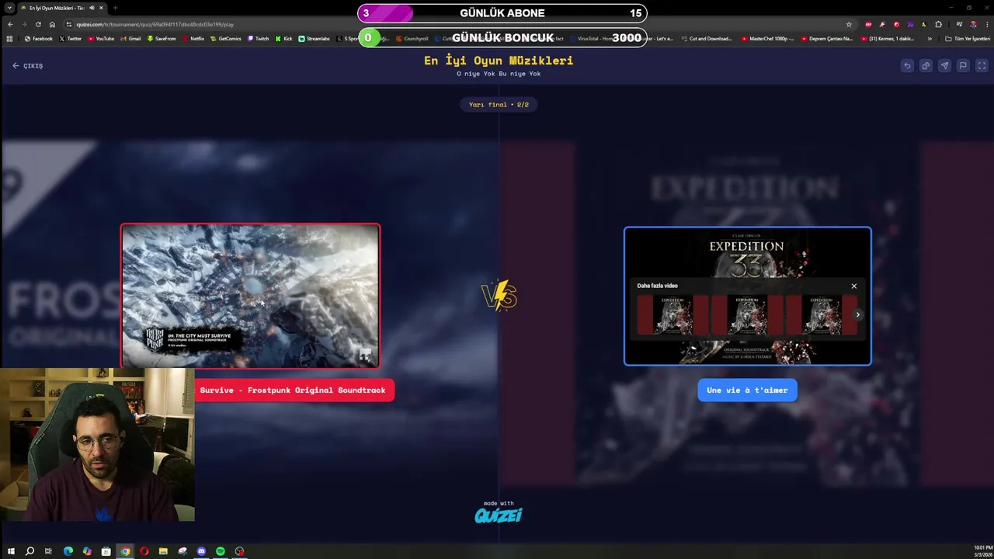Open the Twitter bookmark
Image resolution: width=994 pixels, height=559 pixels.
pyautogui.click(x=71, y=38)
